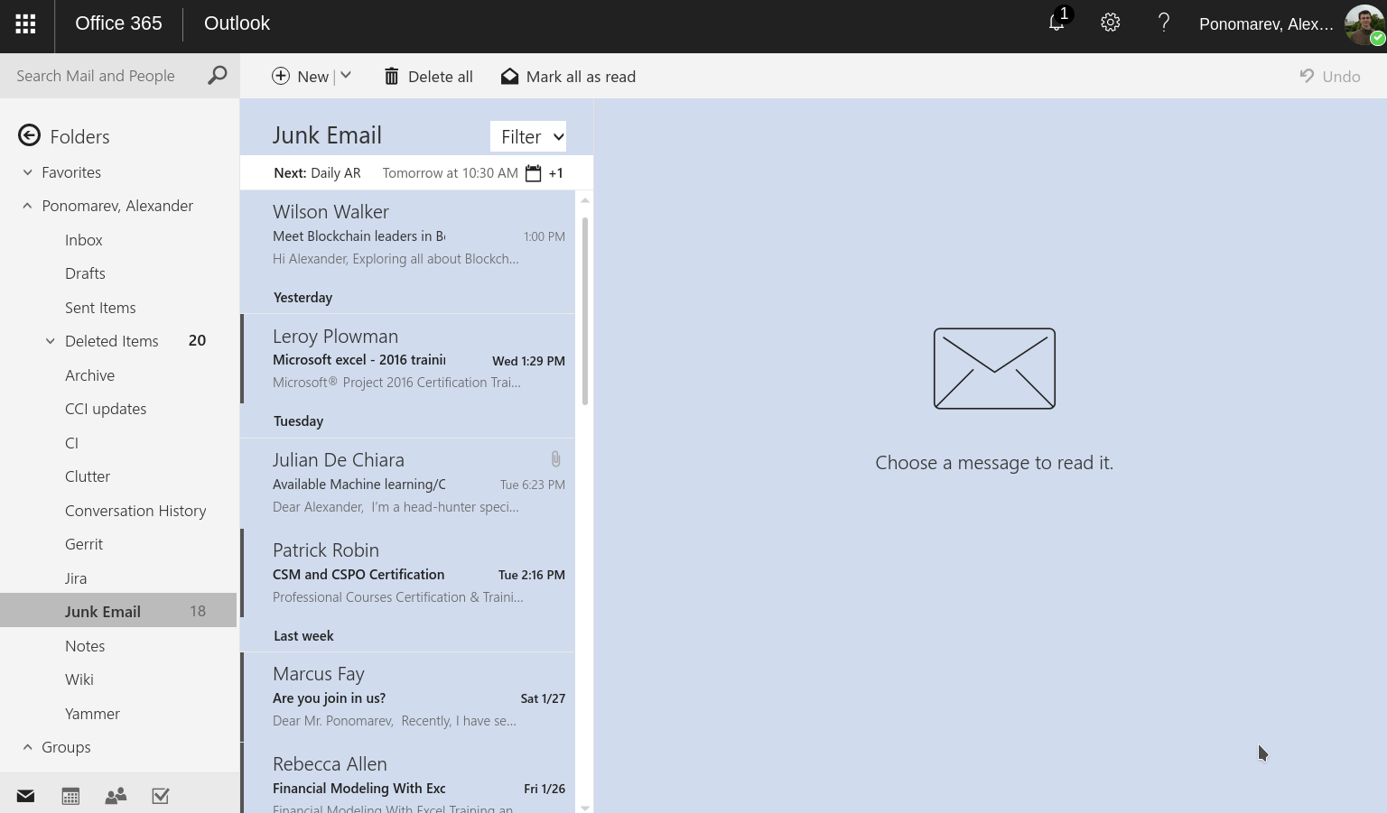Click Mark all as read
Screen dimensions: 1387x813
point(567,76)
